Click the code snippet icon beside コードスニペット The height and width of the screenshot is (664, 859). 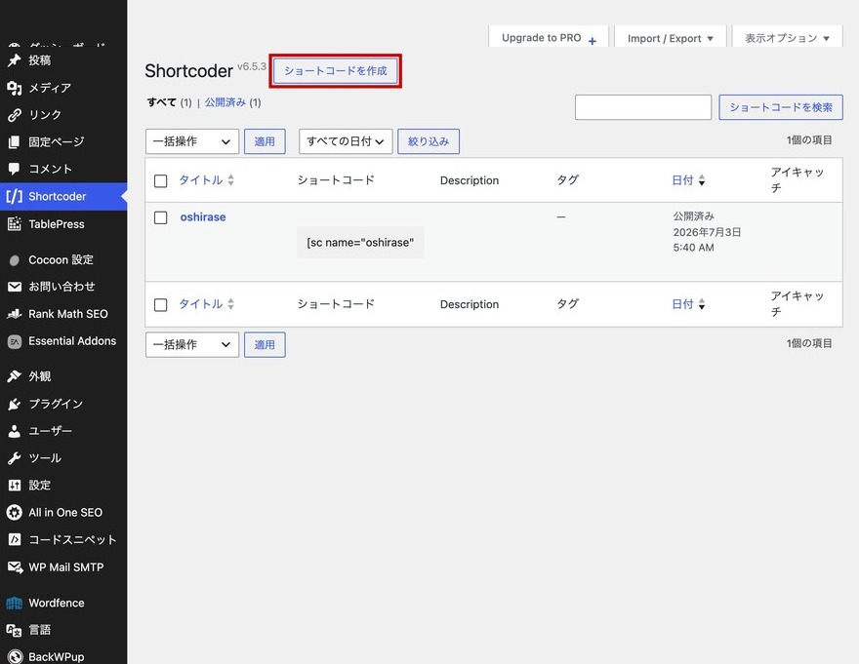(x=15, y=540)
